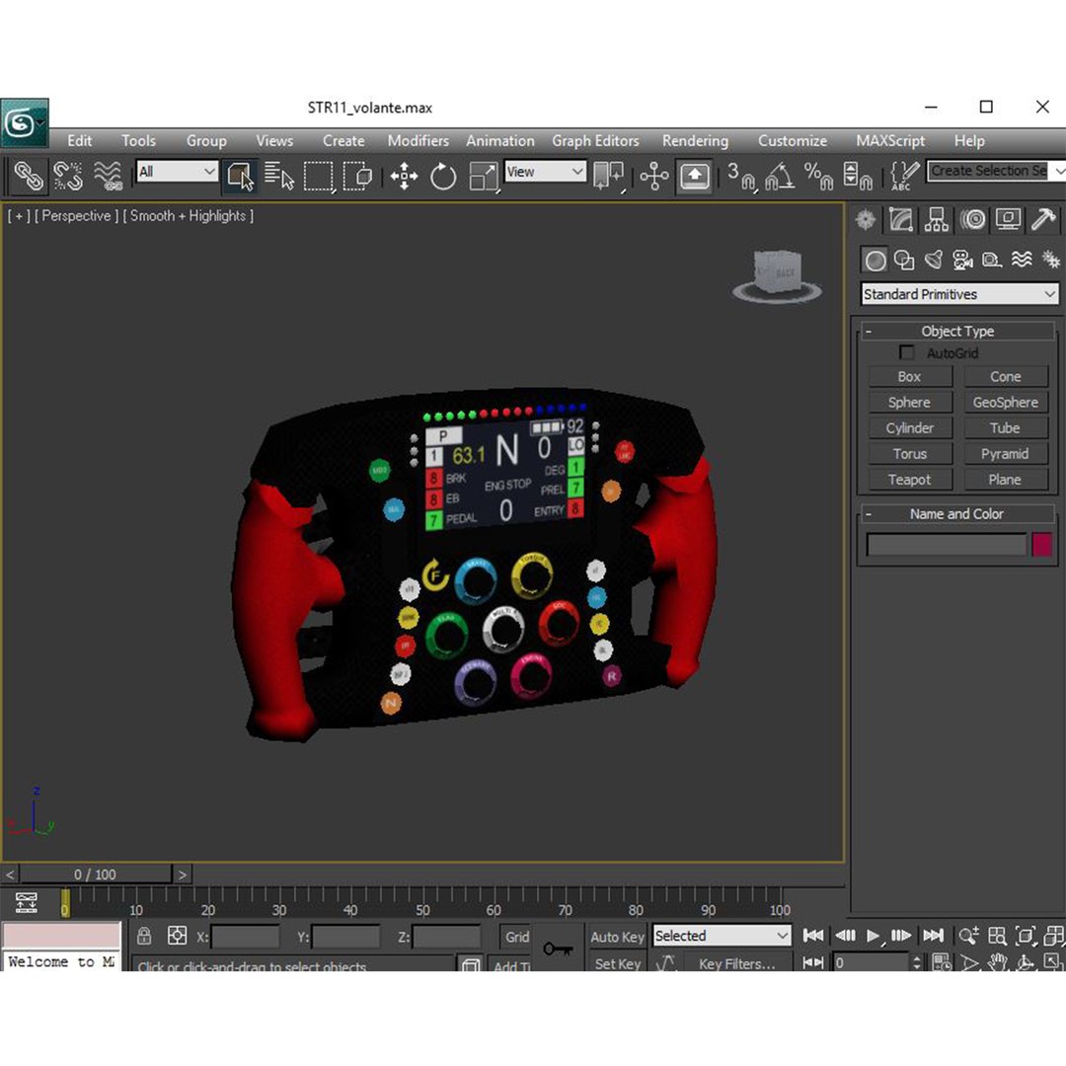
Task: Open the Utilities hammer panel tab
Action: coord(1043,219)
